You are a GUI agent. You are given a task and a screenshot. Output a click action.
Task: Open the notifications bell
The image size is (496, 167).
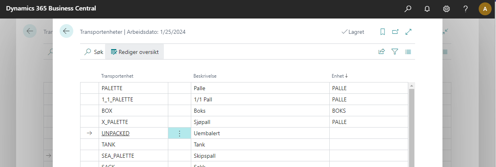(427, 9)
